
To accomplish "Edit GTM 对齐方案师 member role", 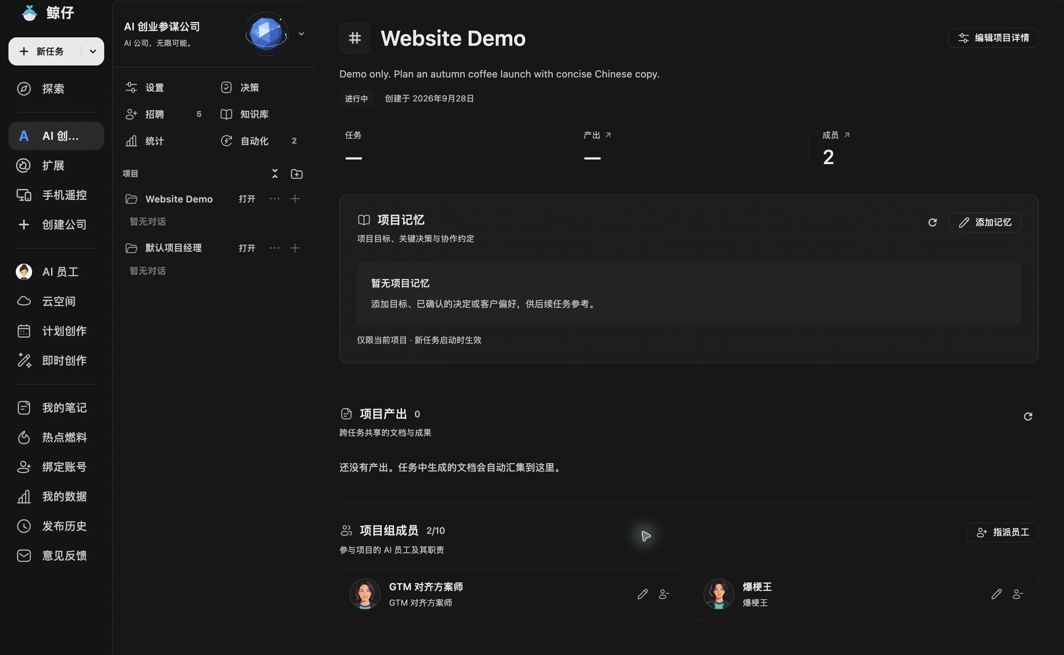I will (x=642, y=594).
